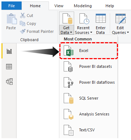Open the Help ribbon tab
Screen dimensions: 131x140
[110, 6]
